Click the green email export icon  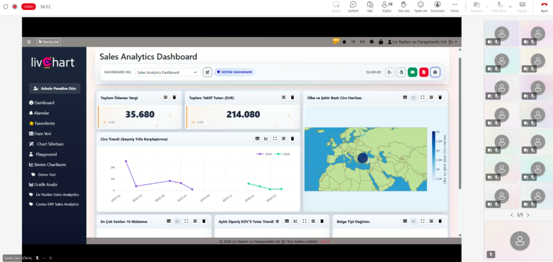412,72
